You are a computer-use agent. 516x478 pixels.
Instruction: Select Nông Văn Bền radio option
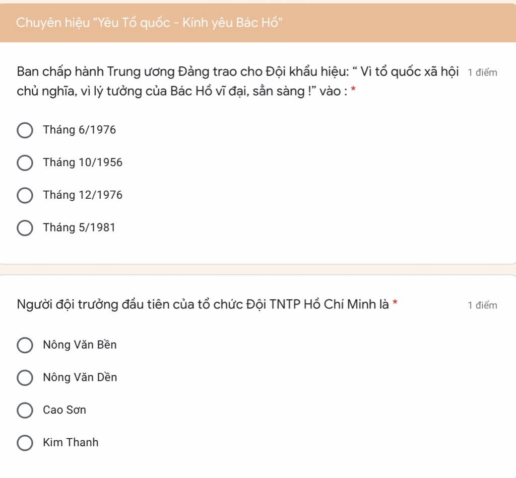click(x=25, y=345)
